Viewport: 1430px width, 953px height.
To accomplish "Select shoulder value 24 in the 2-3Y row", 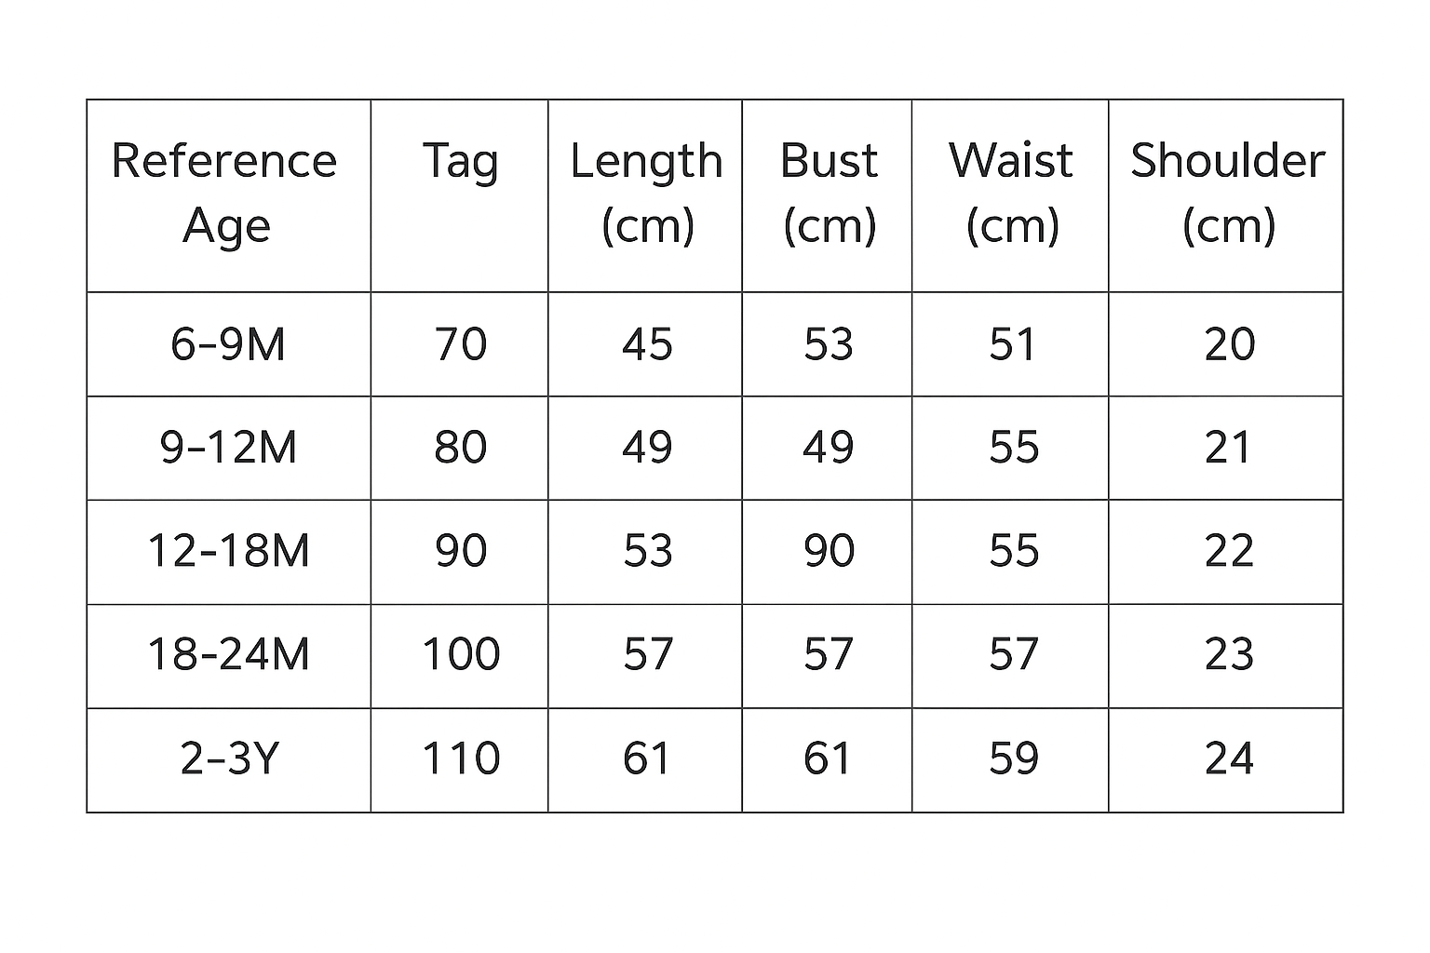I will click(x=1229, y=758).
